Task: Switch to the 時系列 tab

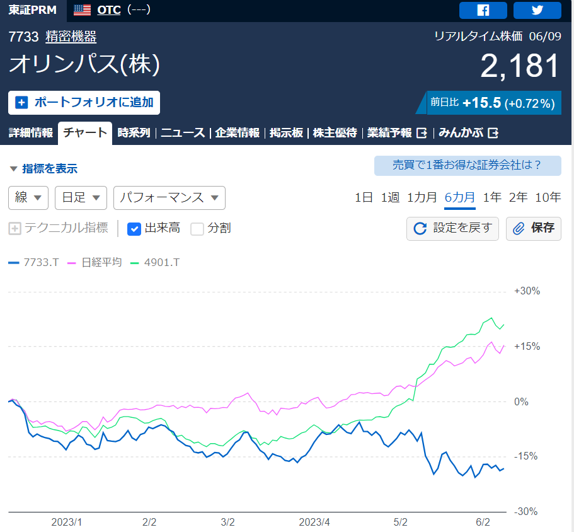Action: [134, 133]
